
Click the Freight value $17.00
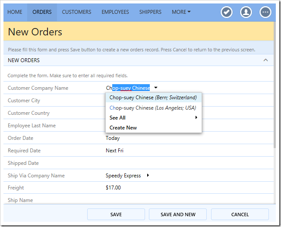point(113,188)
